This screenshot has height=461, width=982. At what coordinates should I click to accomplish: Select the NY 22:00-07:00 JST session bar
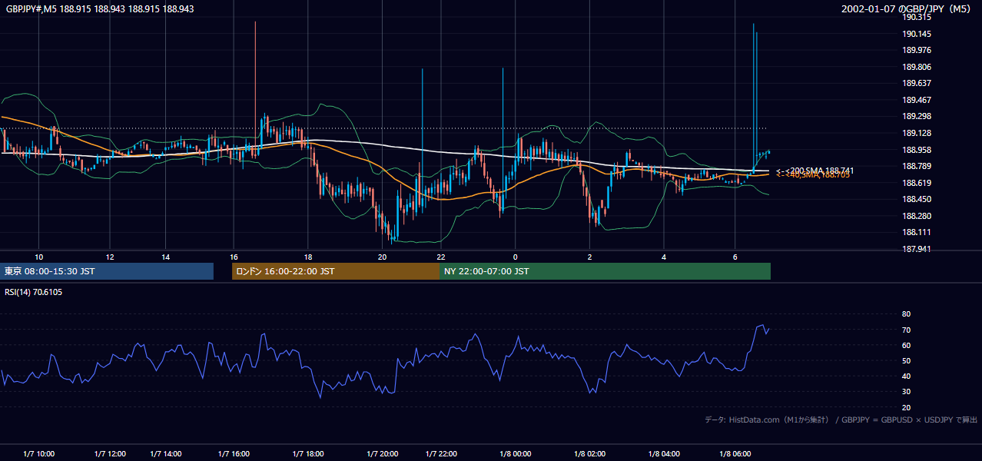coord(605,271)
